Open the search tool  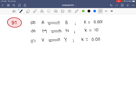14,5
